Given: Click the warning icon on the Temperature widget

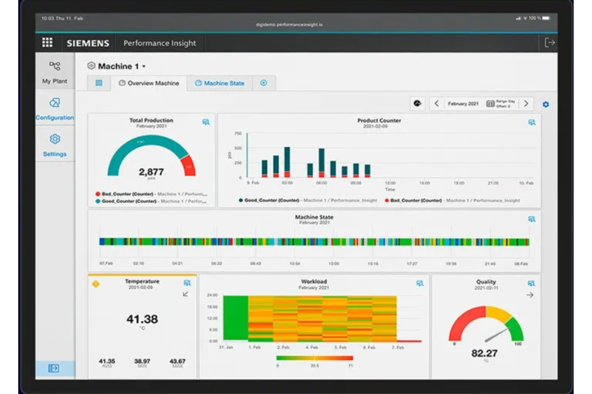Looking at the screenshot, I should click(x=96, y=283).
